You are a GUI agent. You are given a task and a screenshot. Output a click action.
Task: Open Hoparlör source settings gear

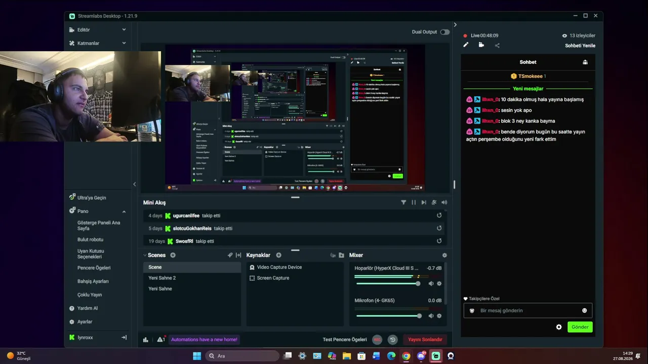point(439,284)
